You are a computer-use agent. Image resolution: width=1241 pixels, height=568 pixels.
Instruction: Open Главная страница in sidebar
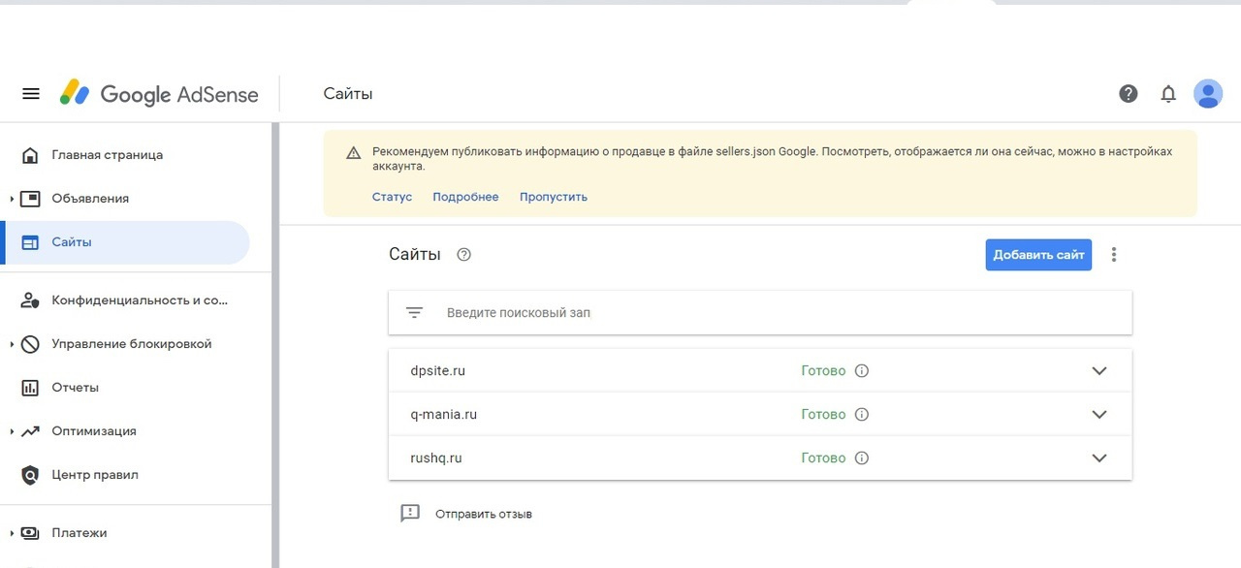point(107,155)
